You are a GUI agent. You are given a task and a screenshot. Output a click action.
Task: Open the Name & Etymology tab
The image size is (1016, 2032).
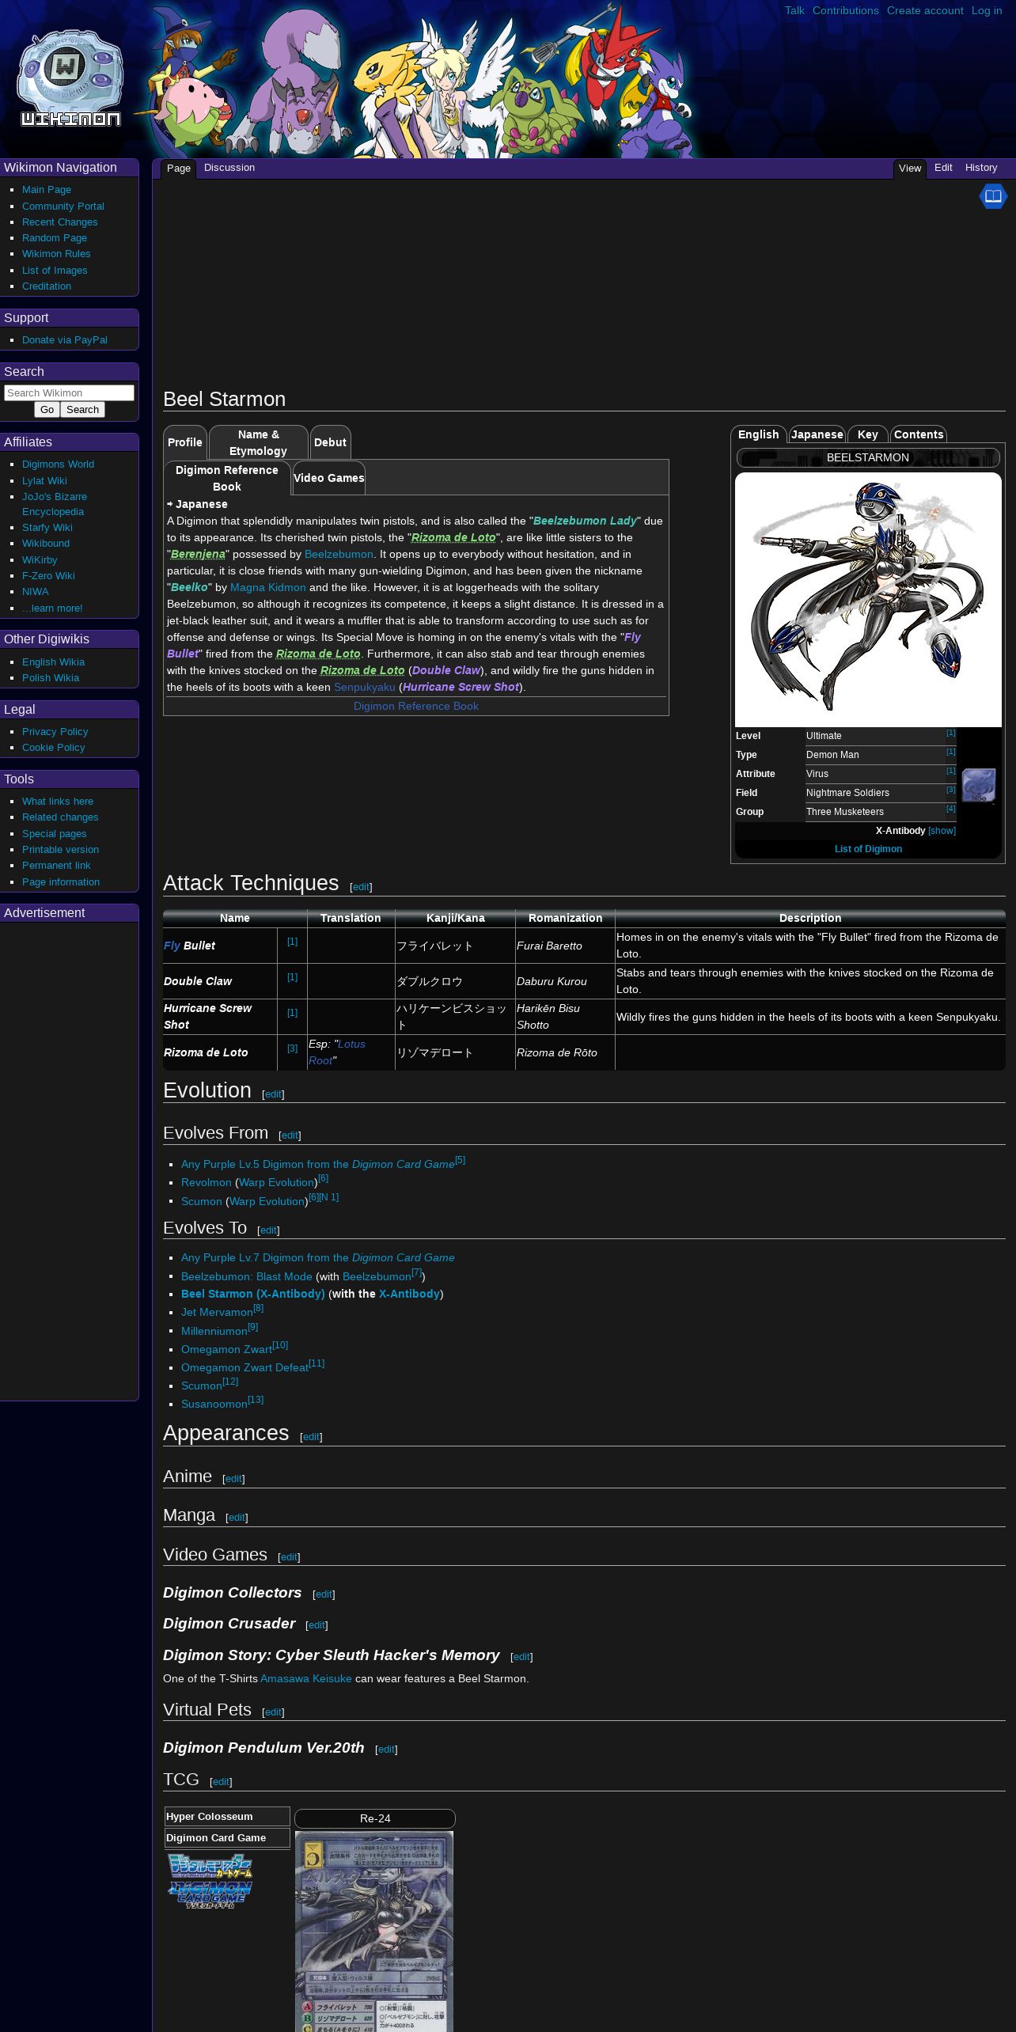pyautogui.click(x=258, y=442)
